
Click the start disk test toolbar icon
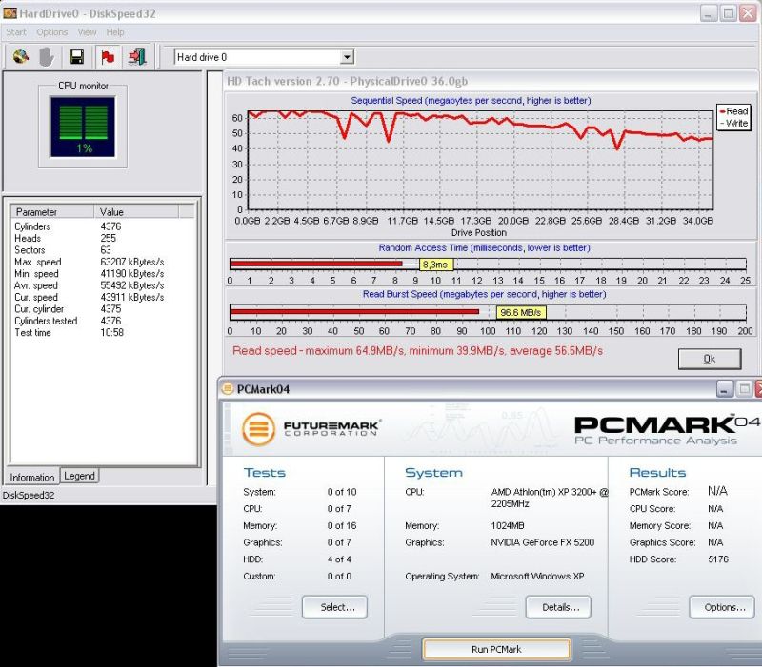click(x=20, y=57)
